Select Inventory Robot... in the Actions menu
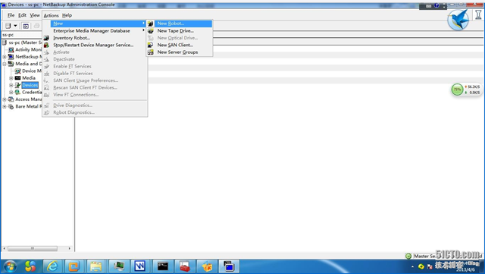Image resolution: width=485 pixels, height=274 pixels. click(x=95, y=38)
